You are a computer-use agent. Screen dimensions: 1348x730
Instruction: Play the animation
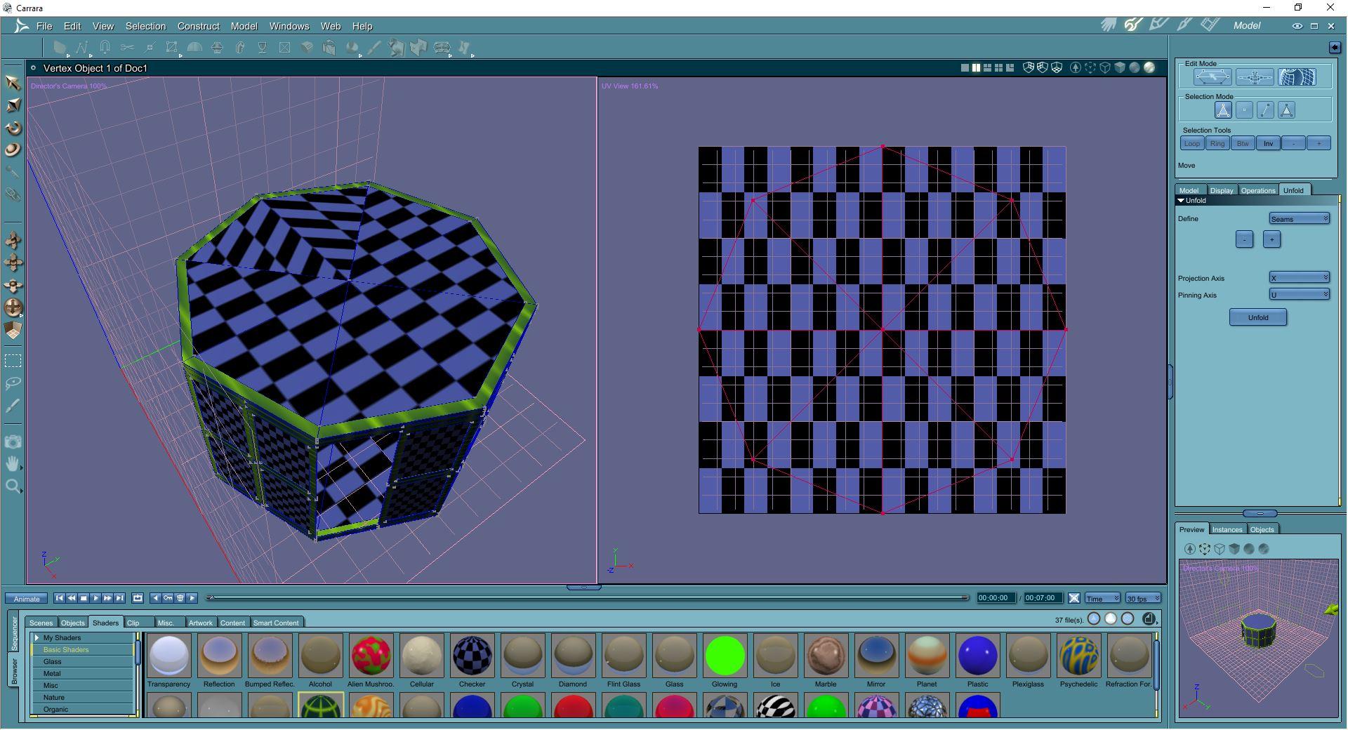(95, 598)
